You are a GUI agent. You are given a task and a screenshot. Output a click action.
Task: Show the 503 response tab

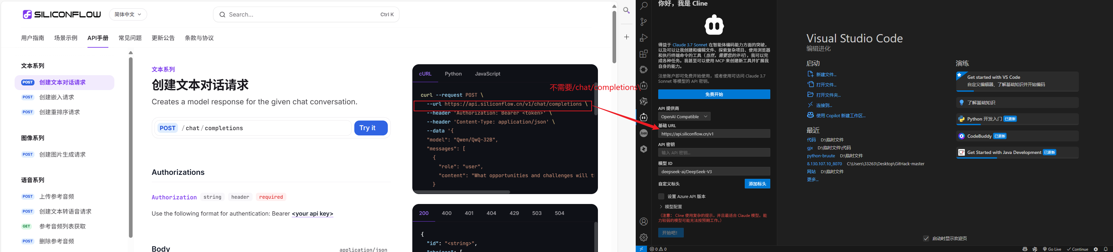(537, 213)
